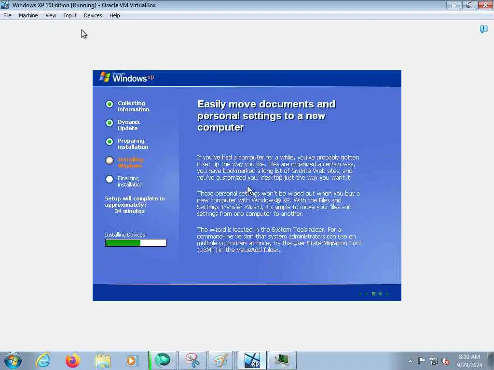Open Windows Explorer folder from taskbar
Viewport: 494px width, 370px height.
tap(103, 360)
